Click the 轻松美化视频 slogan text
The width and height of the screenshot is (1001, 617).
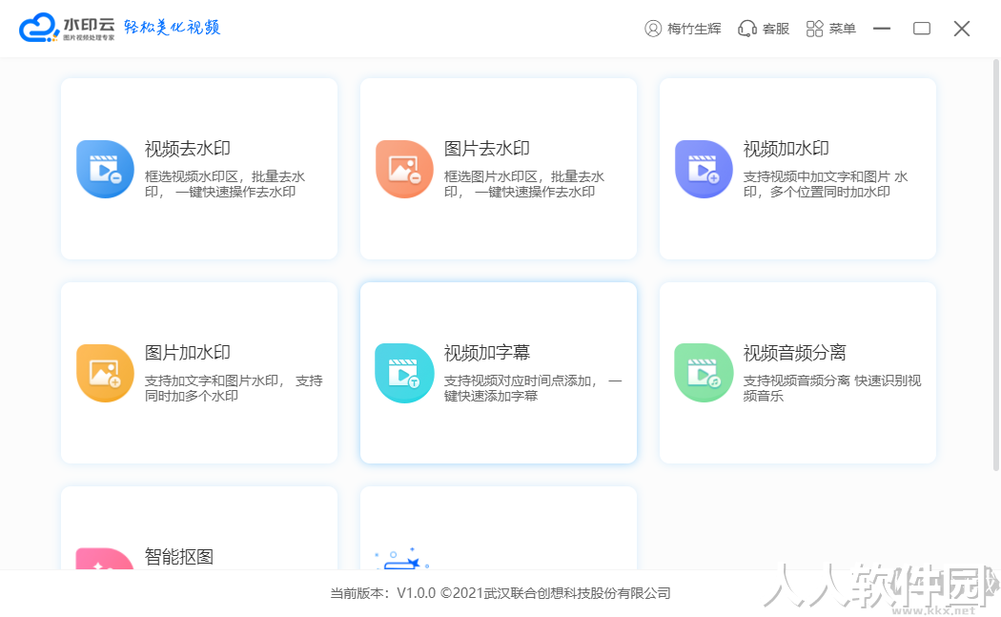[x=173, y=27]
